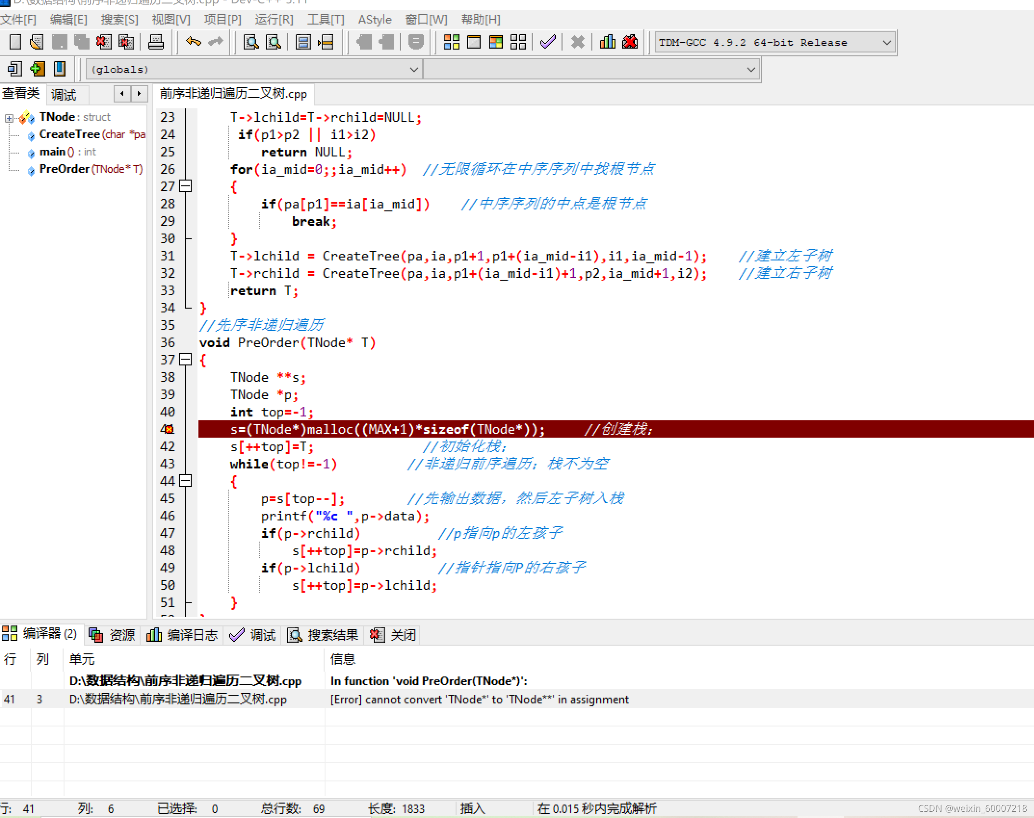Click the Profile analysis bar-chart icon
This screenshot has height=818, width=1034.
[607, 42]
